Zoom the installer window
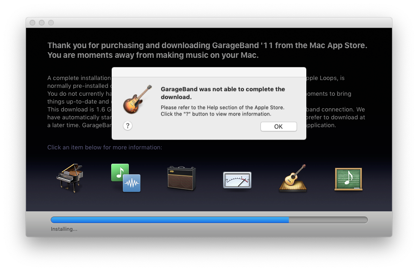 click(x=51, y=23)
